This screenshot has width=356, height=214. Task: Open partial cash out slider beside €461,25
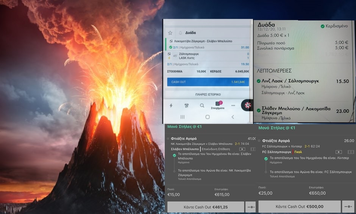tap(250, 207)
